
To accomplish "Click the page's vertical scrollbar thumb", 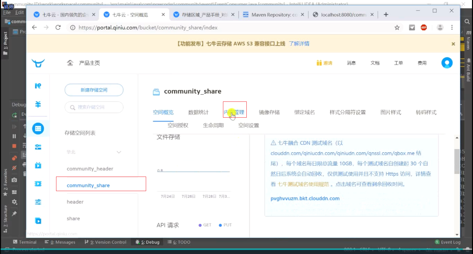I will 457,161.
